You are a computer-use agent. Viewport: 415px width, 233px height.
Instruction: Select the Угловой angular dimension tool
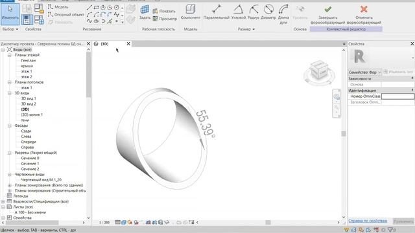click(x=238, y=12)
